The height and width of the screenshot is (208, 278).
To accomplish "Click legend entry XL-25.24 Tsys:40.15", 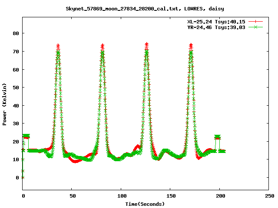I will tap(216, 22).
